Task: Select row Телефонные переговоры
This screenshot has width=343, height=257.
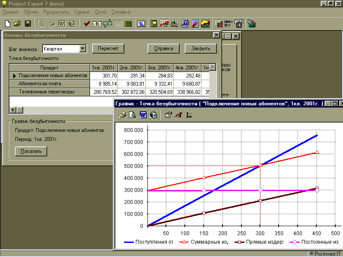Action: coord(49,92)
